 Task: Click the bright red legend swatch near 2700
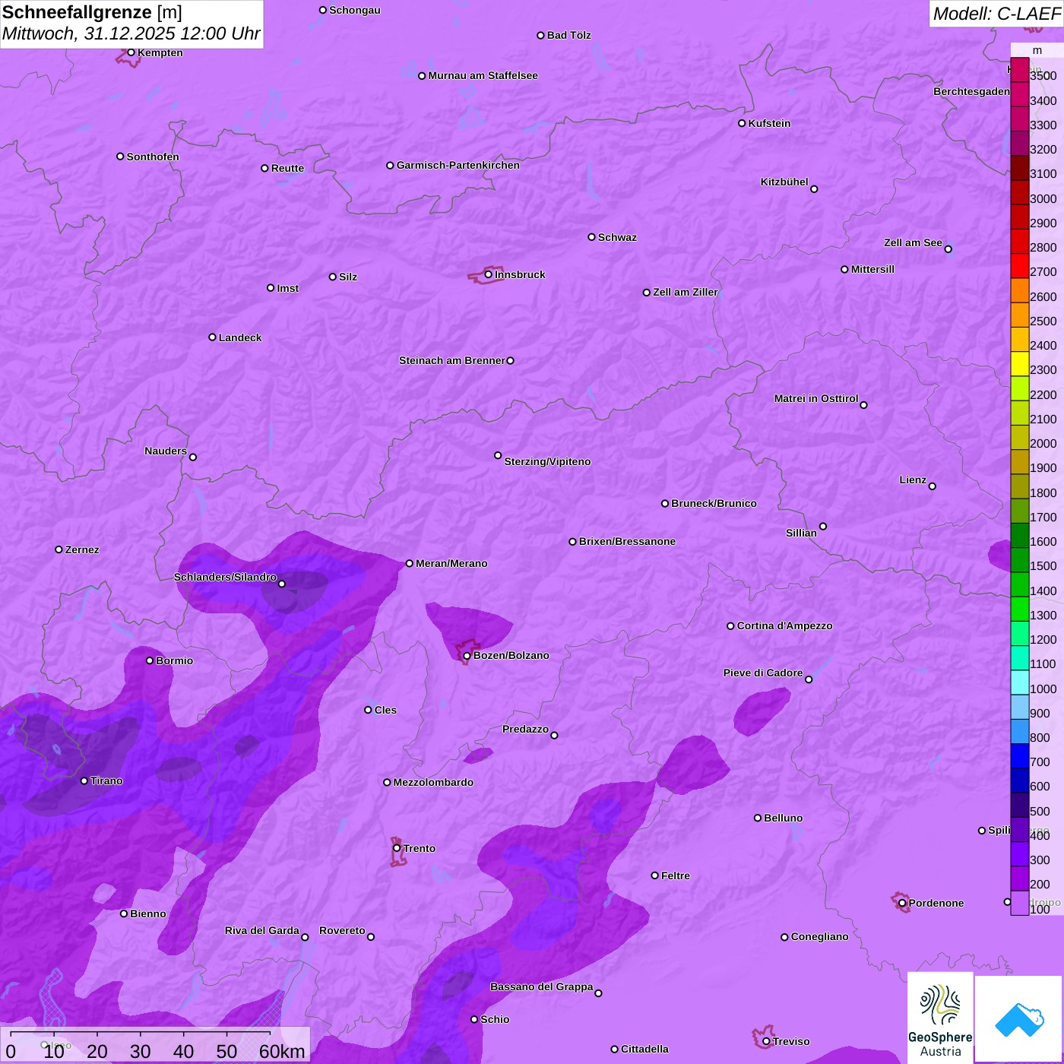(1020, 266)
